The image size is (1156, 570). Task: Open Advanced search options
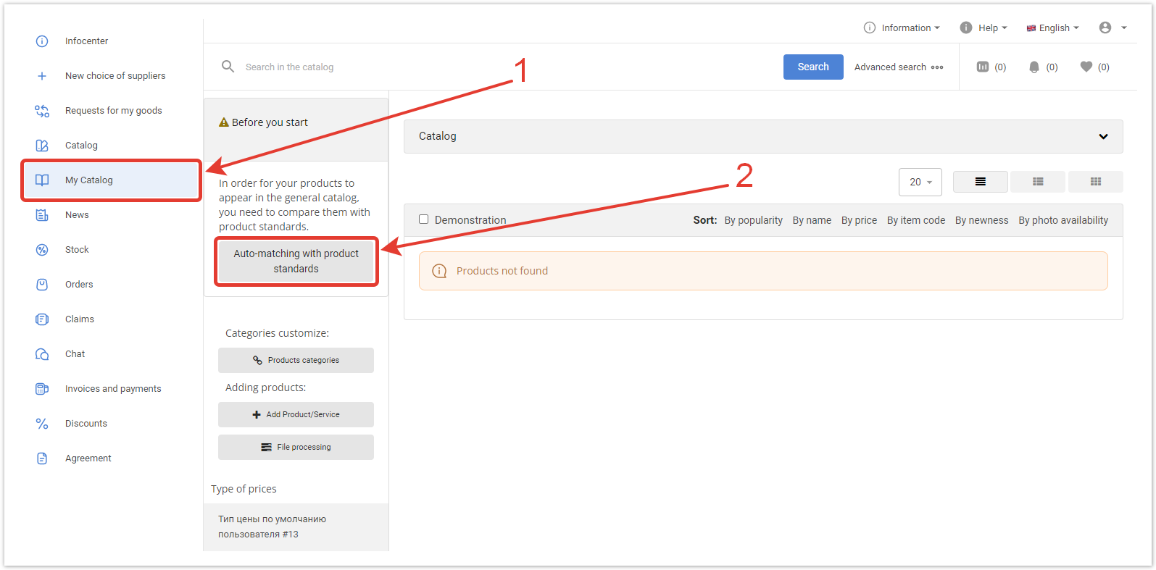click(x=899, y=67)
